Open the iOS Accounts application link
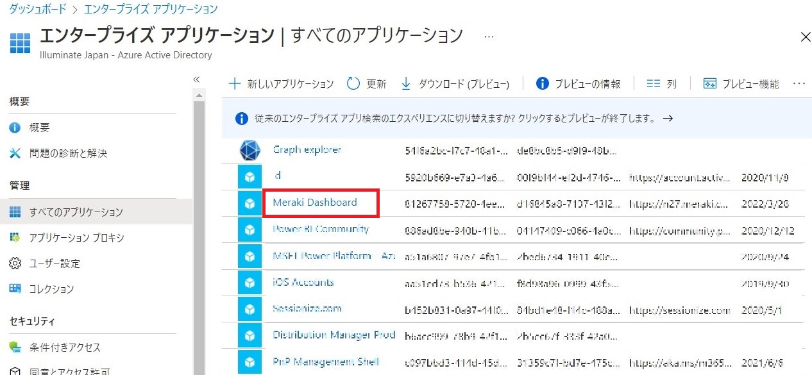812x375 pixels. click(303, 282)
